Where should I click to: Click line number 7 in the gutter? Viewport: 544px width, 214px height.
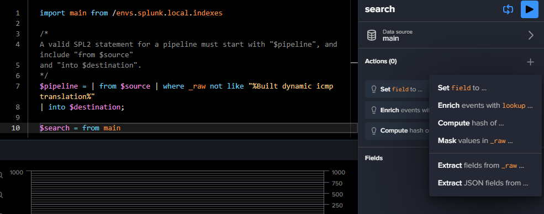click(x=18, y=86)
